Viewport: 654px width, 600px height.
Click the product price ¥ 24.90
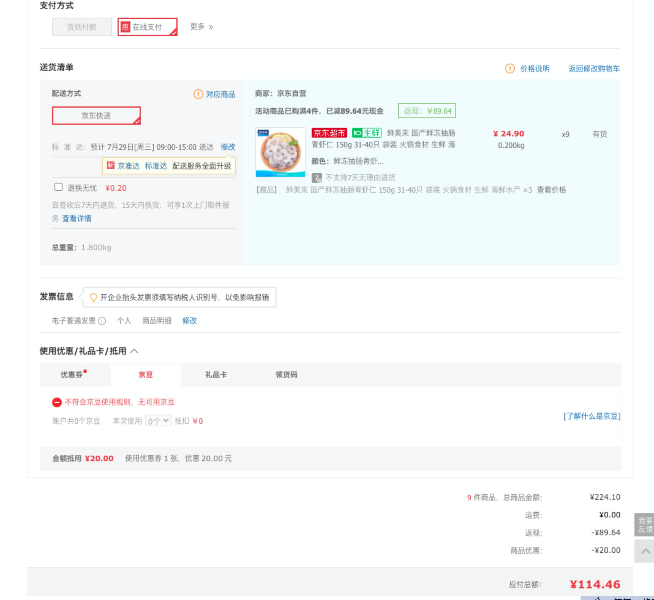[508, 134]
